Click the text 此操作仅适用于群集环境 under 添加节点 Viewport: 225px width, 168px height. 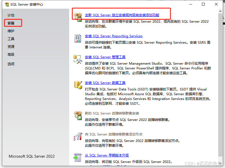[x=104, y=146]
